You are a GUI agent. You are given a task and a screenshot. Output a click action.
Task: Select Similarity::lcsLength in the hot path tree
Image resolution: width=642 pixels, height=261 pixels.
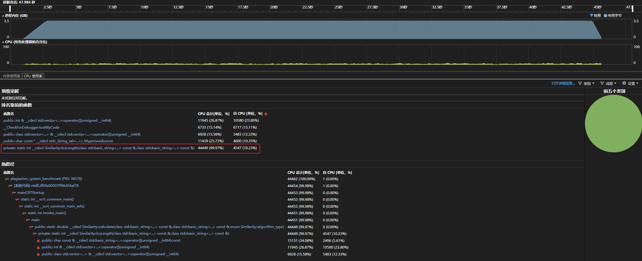(134, 233)
